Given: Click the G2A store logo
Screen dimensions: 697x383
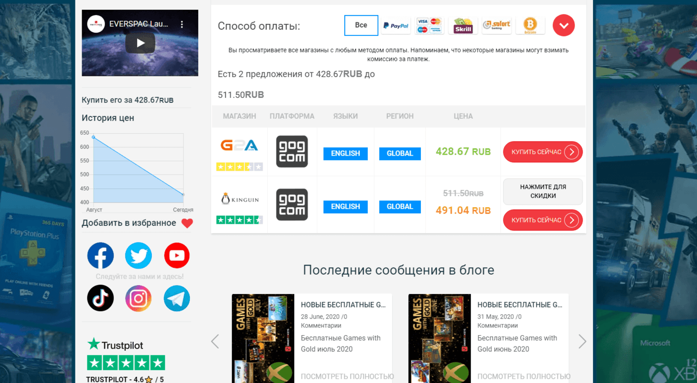Looking at the screenshot, I should point(239,145).
